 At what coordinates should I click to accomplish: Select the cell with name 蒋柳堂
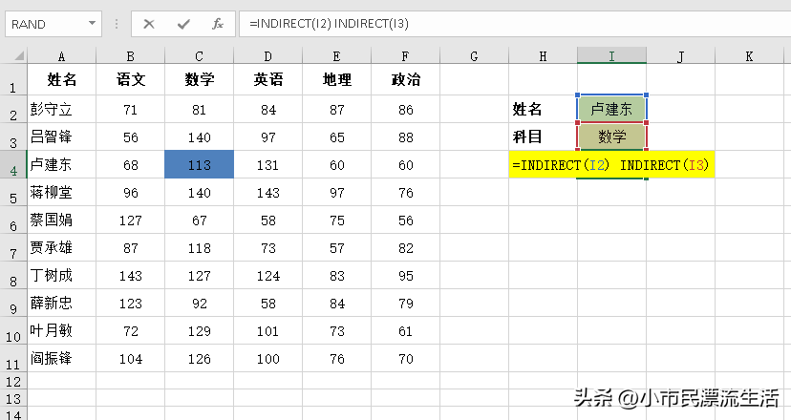61,192
